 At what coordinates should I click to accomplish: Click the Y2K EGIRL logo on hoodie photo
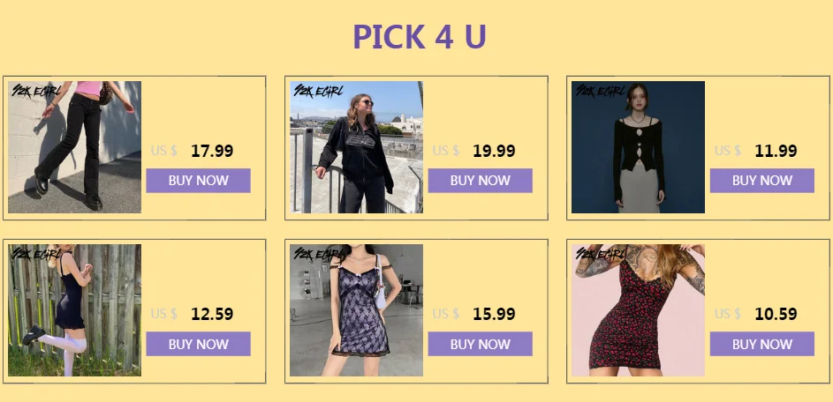point(319,91)
